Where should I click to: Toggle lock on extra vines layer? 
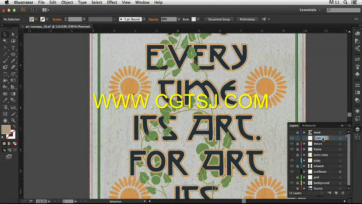click(297, 155)
